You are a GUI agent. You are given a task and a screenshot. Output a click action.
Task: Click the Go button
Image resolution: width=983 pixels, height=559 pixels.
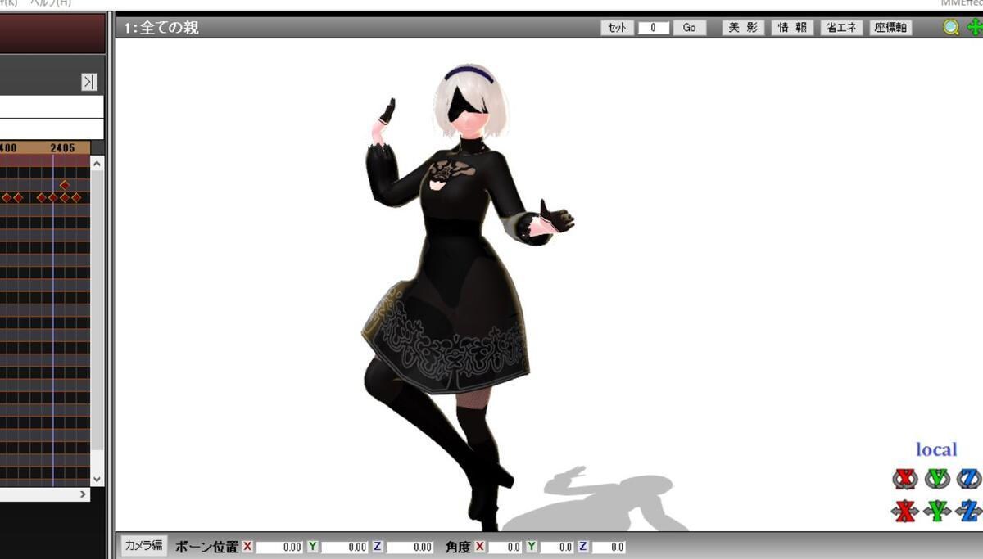pyautogui.click(x=689, y=28)
